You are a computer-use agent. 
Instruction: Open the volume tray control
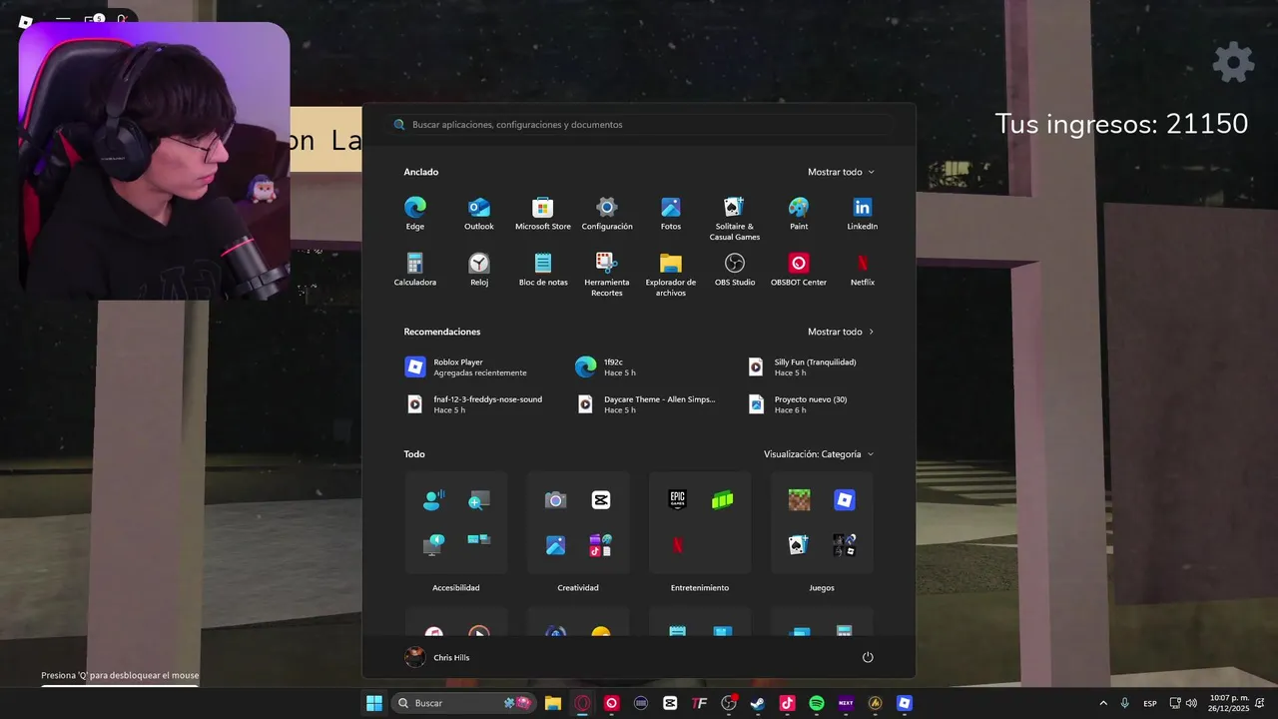(1191, 703)
